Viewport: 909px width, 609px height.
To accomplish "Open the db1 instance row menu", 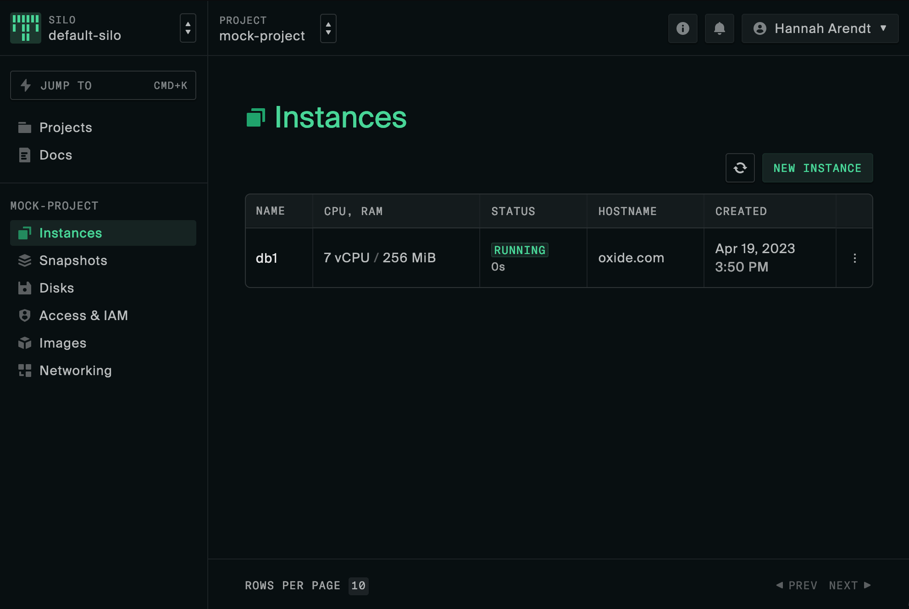I will click(x=854, y=258).
